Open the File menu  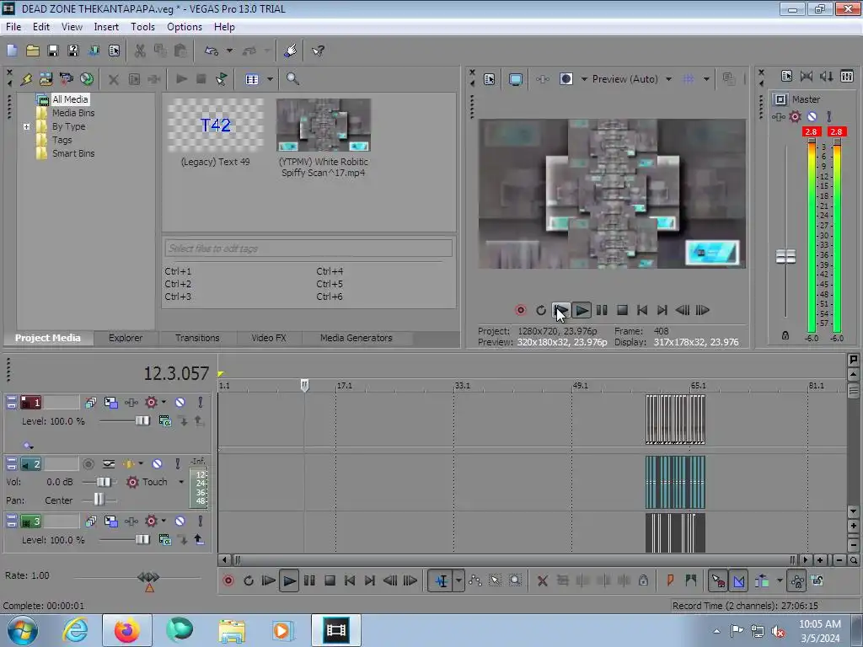[x=13, y=26]
